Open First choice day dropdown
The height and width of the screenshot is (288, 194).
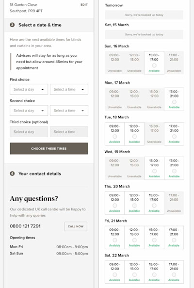[x=29, y=89]
